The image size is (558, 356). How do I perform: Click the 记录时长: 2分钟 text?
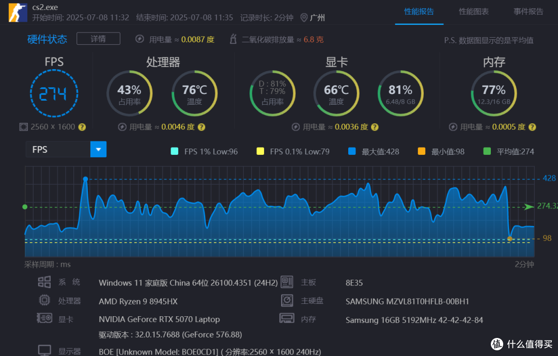pyautogui.click(x=267, y=18)
